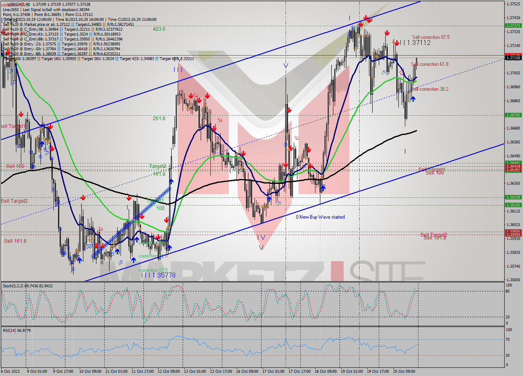Open the 0 New Buy Wave started annotation
523x376 pixels.
tap(320, 217)
